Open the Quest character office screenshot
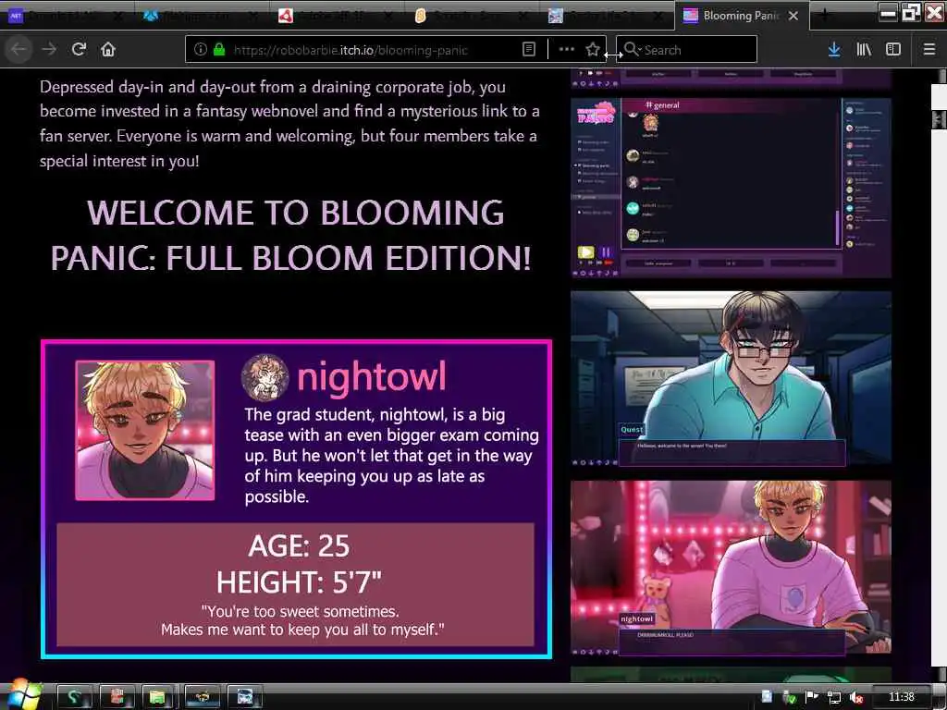This screenshot has width=947, height=710. 731,379
